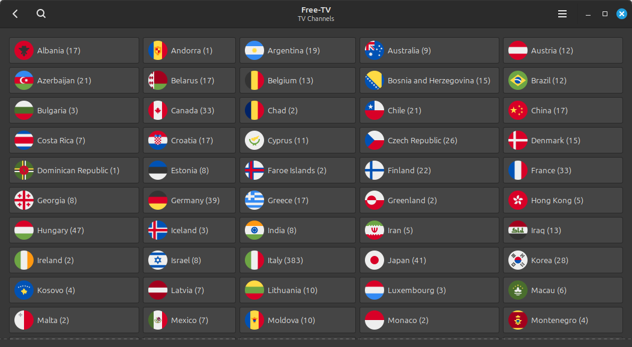632x347 pixels.
Task: Select Argentina from the country grid
Action: (297, 50)
